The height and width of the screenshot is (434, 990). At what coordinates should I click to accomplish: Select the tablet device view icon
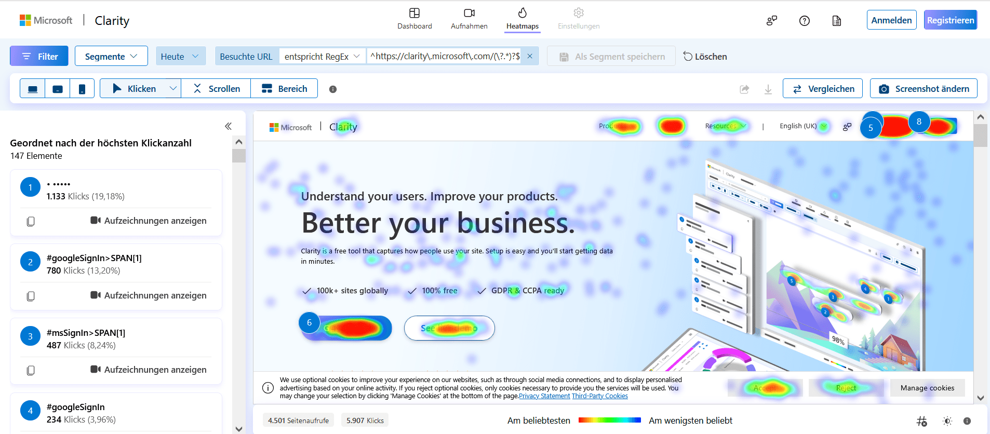pos(58,89)
